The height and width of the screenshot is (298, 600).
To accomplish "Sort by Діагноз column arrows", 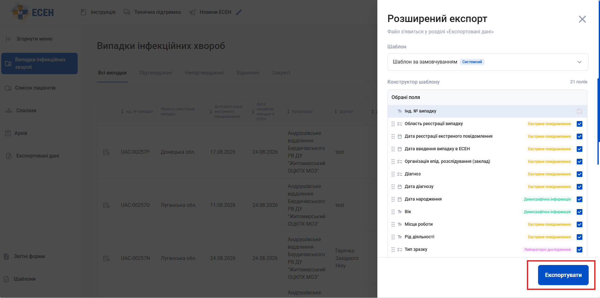I will click(x=336, y=112).
